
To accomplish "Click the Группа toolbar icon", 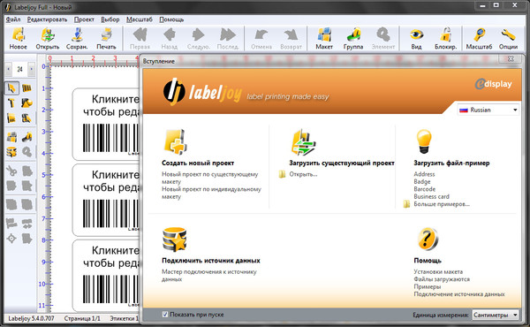I will pos(353,39).
